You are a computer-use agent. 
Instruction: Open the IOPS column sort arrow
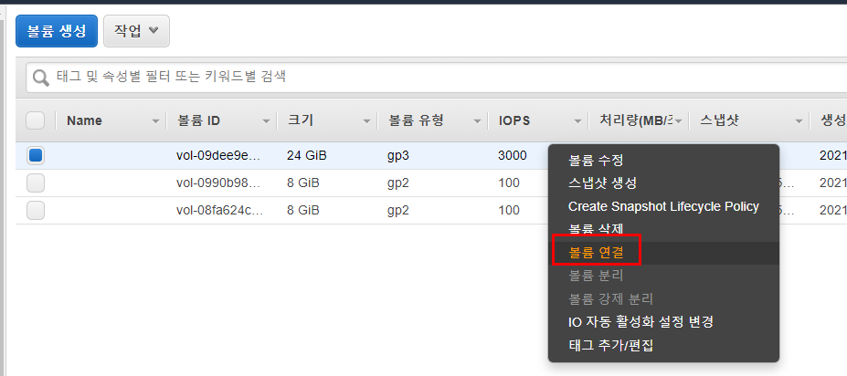point(577,121)
